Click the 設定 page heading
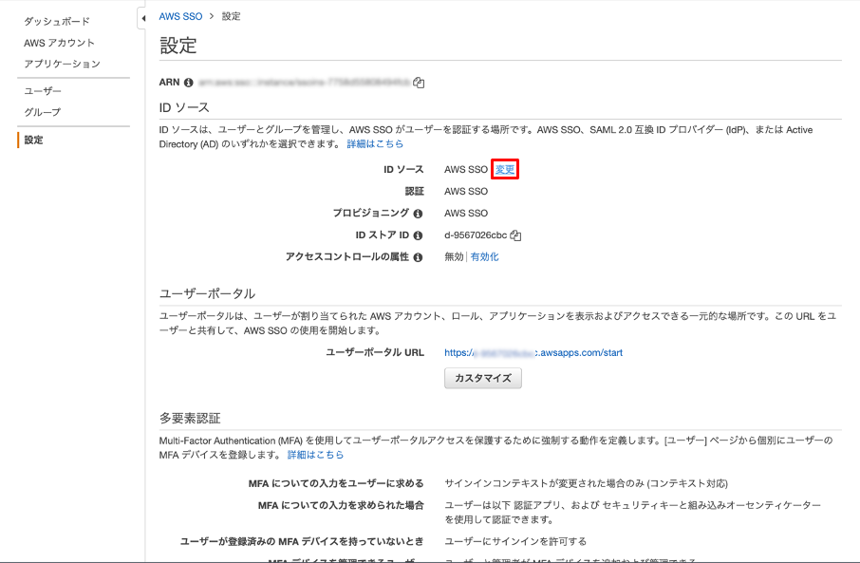The height and width of the screenshot is (563, 860). pos(178,46)
